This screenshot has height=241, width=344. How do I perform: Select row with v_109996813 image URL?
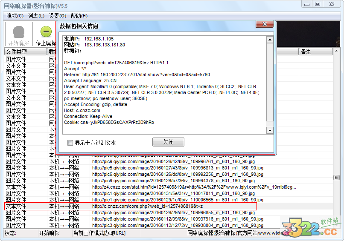[x=169, y=168]
